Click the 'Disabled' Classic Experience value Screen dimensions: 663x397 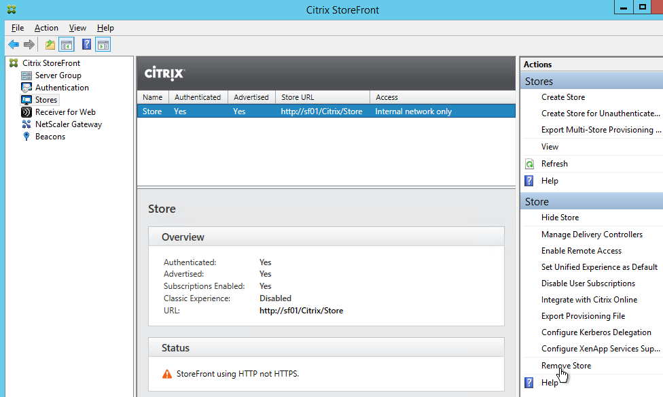coord(275,298)
